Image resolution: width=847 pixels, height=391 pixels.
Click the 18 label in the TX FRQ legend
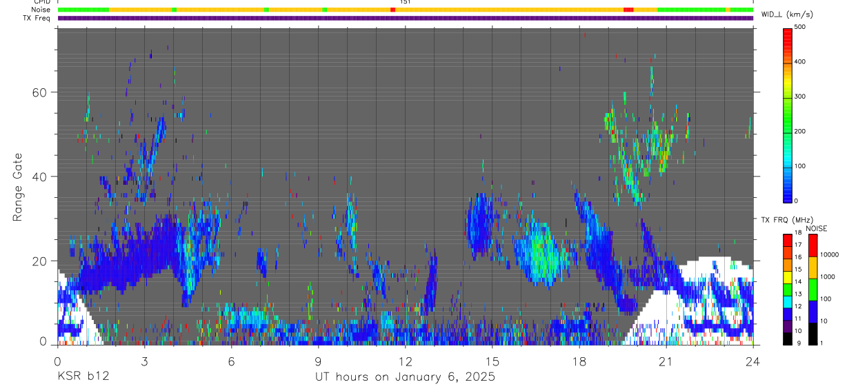[799, 234]
